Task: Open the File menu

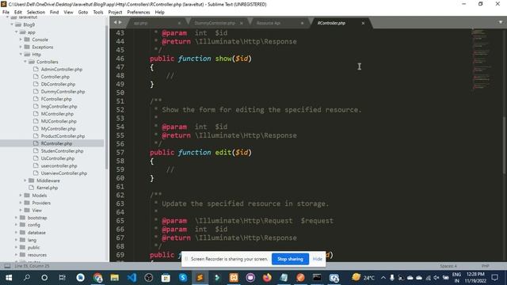Action: point(6,12)
